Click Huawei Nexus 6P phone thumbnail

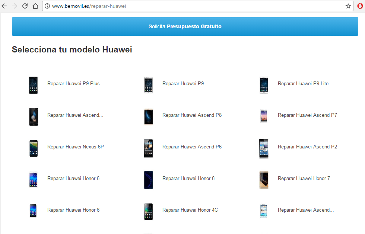click(x=33, y=148)
